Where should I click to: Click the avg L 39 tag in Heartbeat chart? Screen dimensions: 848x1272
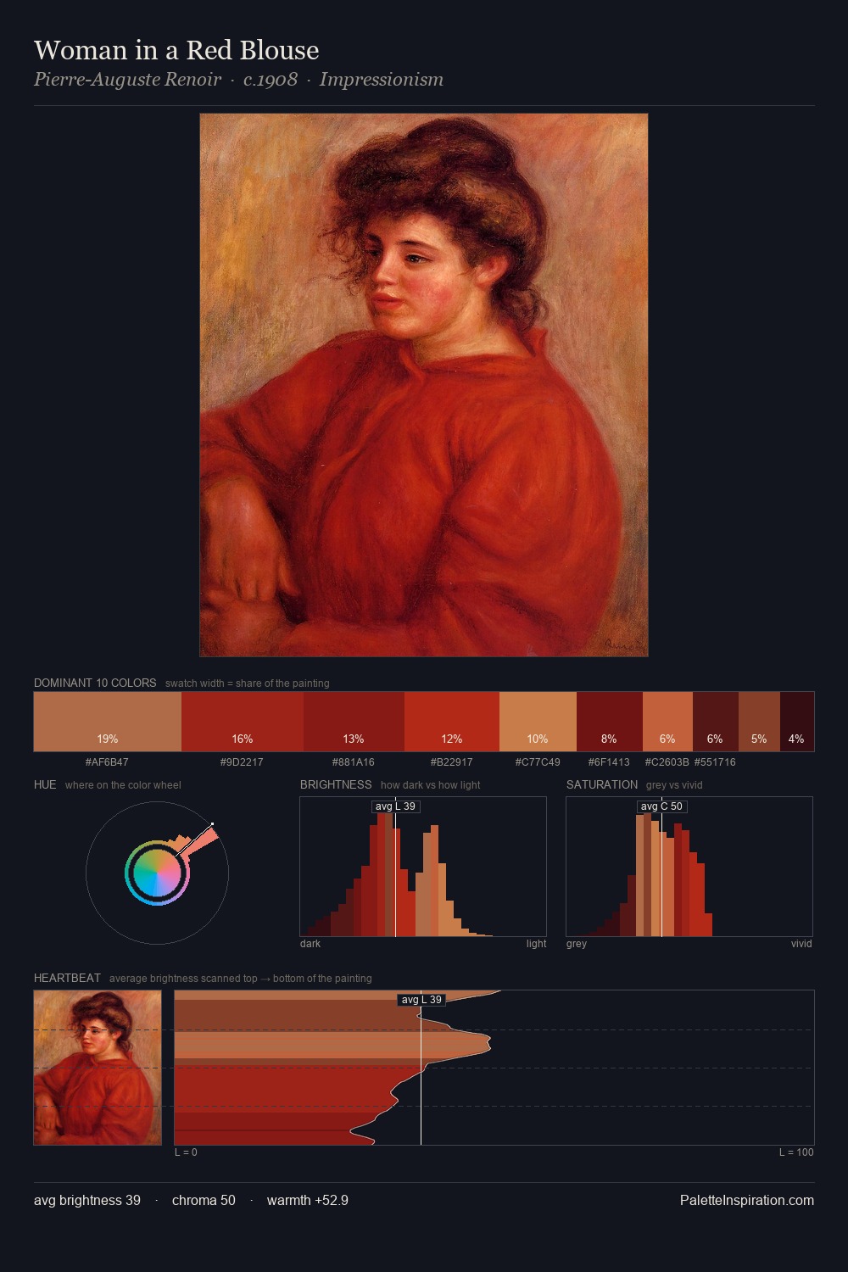(421, 1000)
